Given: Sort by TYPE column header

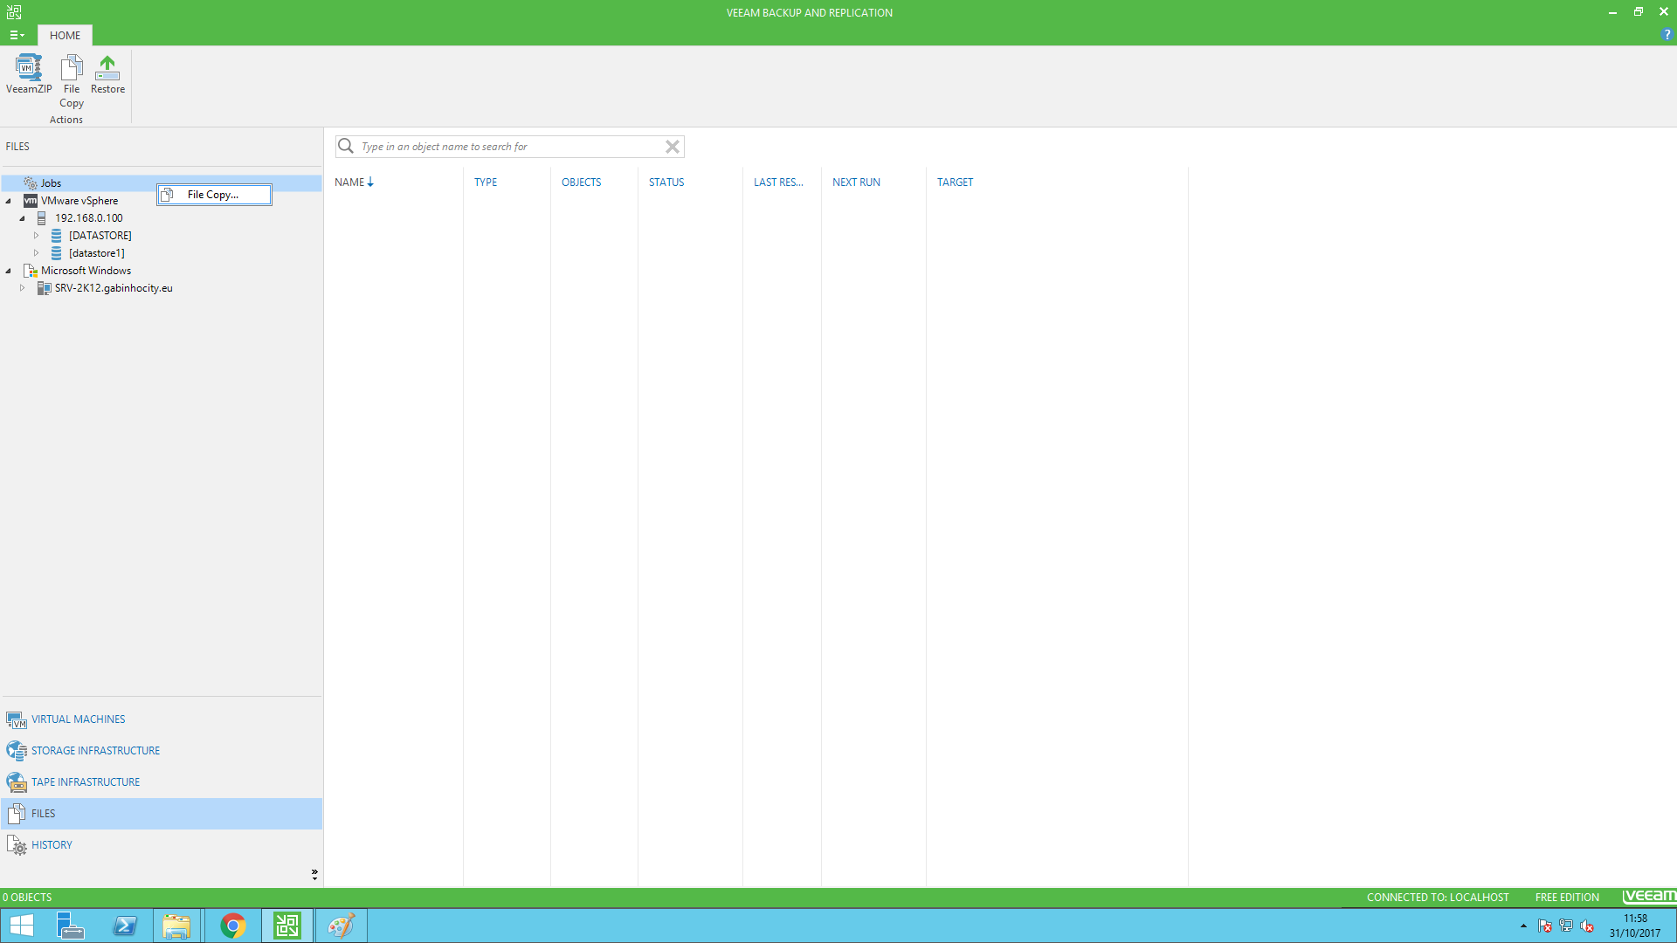Looking at the screenshot, I should (x=486, y=182).
